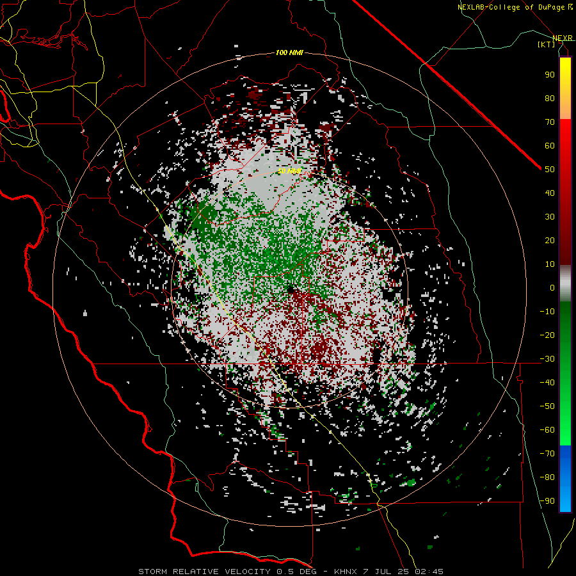Click the 100 NMI range ring label
This screenshot has width=576, height=576.
(289, 53)
